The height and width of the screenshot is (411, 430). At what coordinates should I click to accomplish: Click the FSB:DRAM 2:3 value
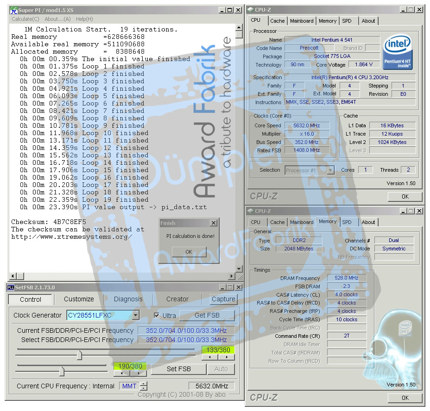pyautogui.click(x=346, y=286)
